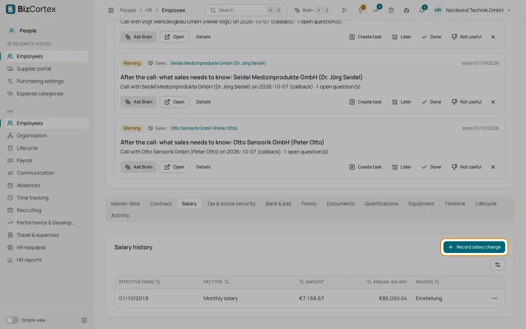The image size is (526, 329).
Task: Navigate to HR in the breadcrumb
Action: (x=149, y=10)
